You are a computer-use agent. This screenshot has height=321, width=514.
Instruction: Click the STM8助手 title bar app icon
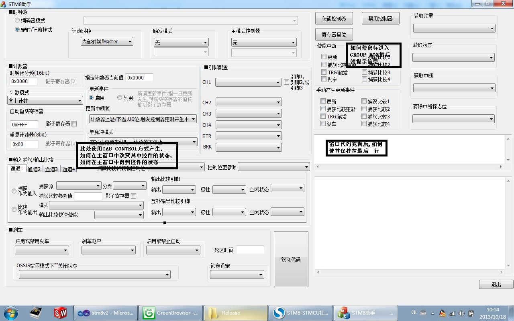[4, 4]
